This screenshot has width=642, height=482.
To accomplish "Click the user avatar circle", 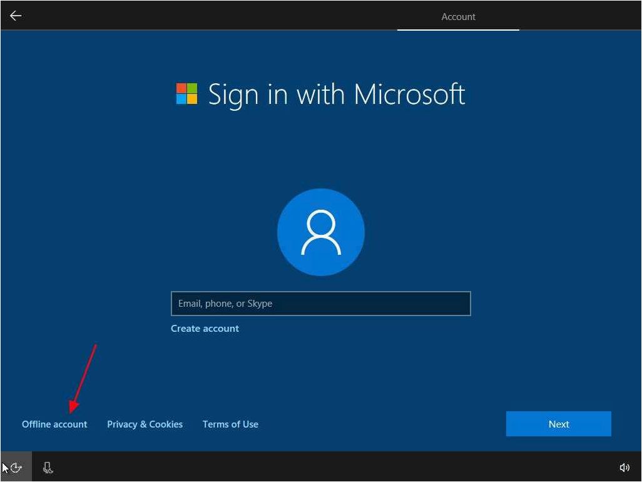I will click(x=321, y=232).
